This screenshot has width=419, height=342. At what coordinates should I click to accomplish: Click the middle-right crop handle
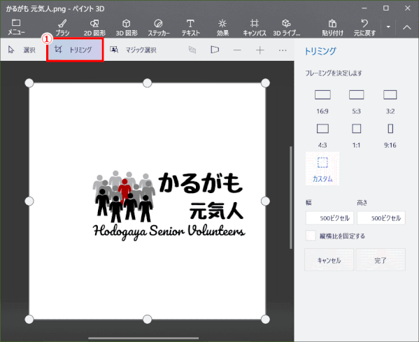265,201
